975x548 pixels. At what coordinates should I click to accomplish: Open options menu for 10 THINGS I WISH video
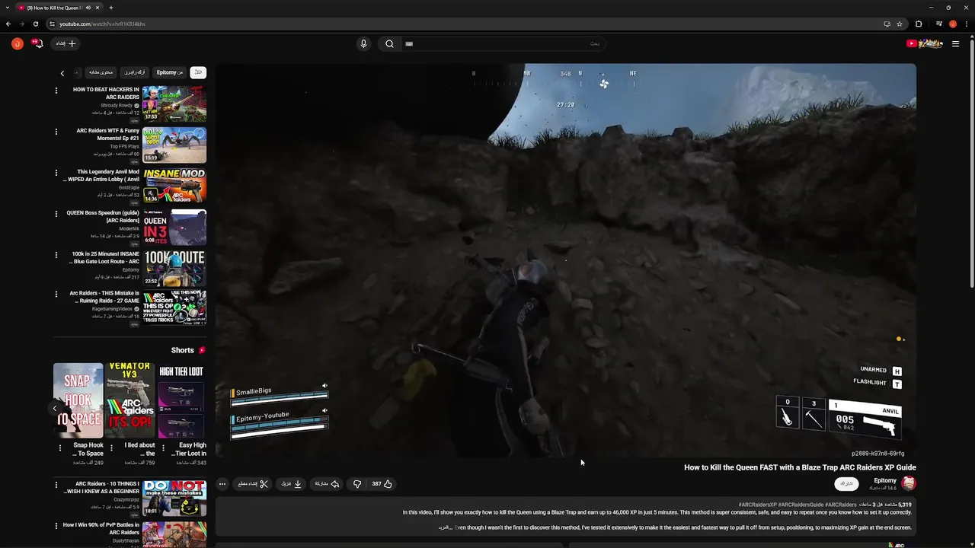pyautogui.click(x=56, y=485)
